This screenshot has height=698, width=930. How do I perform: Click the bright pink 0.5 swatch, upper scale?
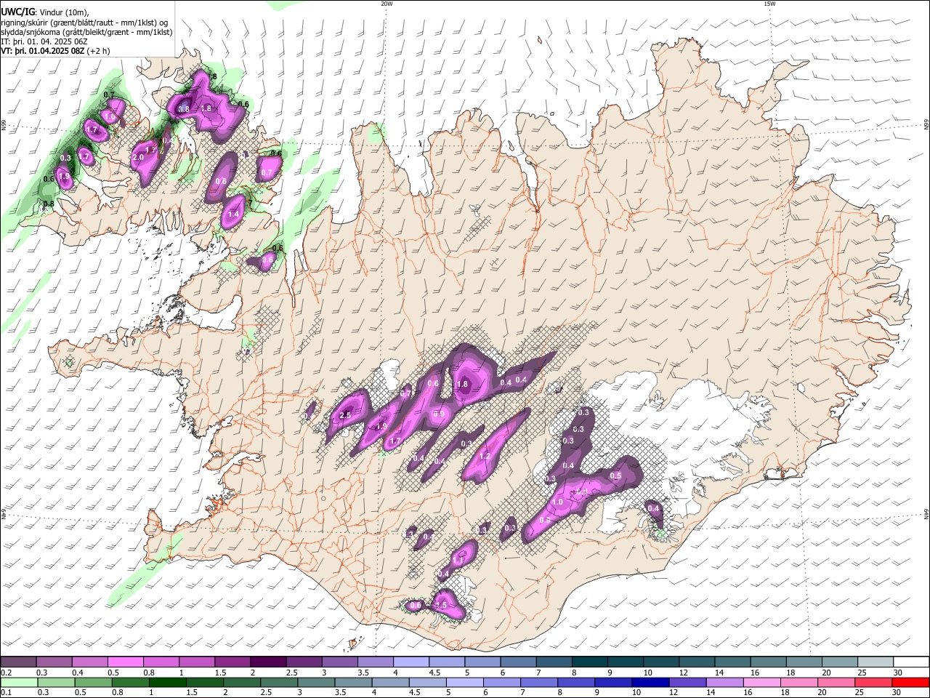pos(125,662)
